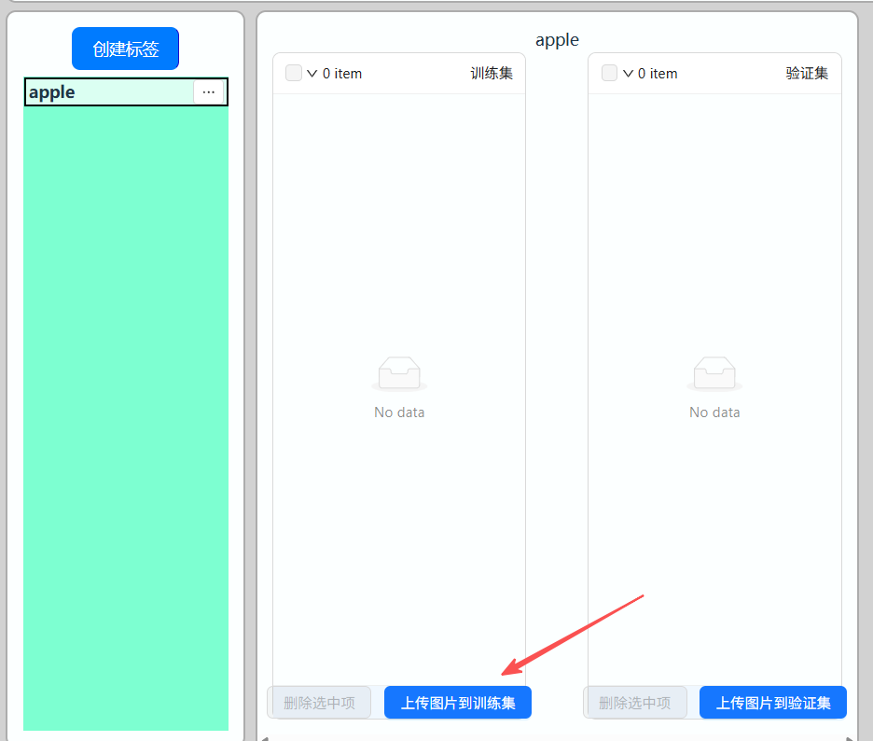Click the right scroll arrow at bottom
The height and width of the screenshot is (741, 873).
(x=850, y=737)
